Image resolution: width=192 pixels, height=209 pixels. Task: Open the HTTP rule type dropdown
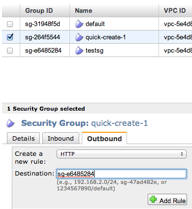pos(122,154)
